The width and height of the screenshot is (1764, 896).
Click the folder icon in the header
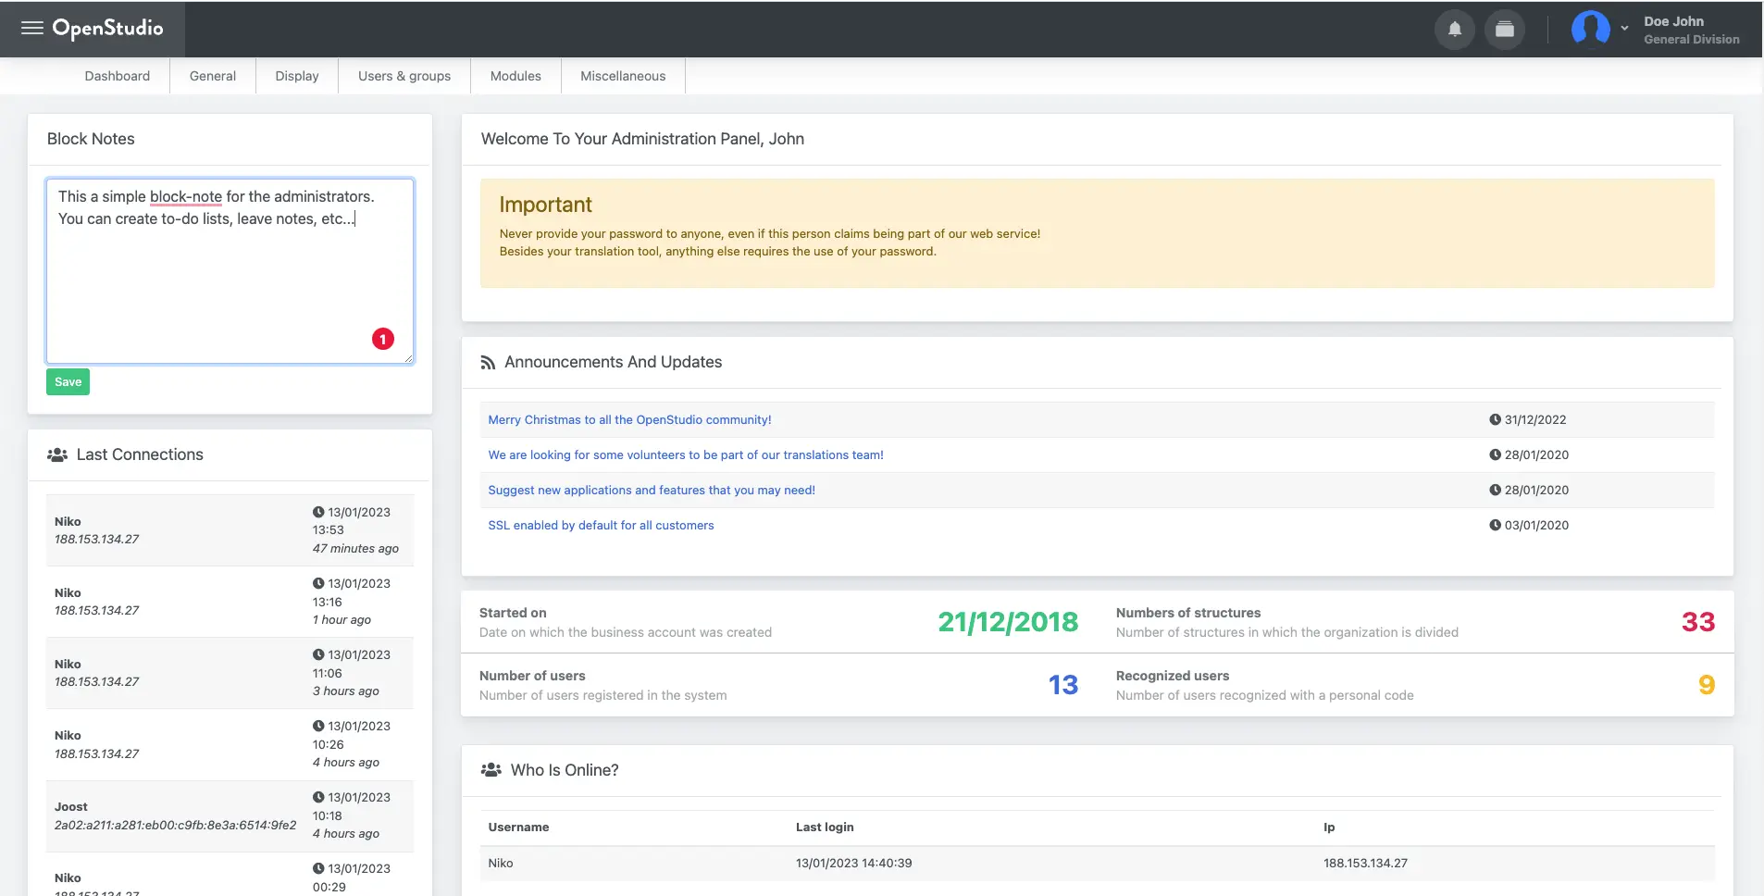point(1505,30)
